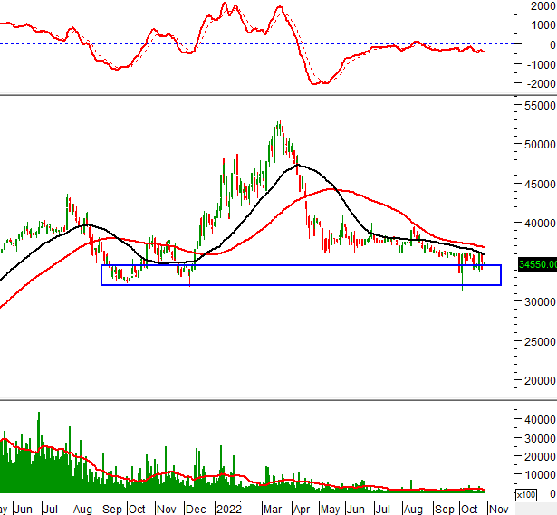This screenshot has height=515, width=557.
Task: Click the blue dashed zero line in indicator
Action: pyautogui.click(x=226, y=43)
